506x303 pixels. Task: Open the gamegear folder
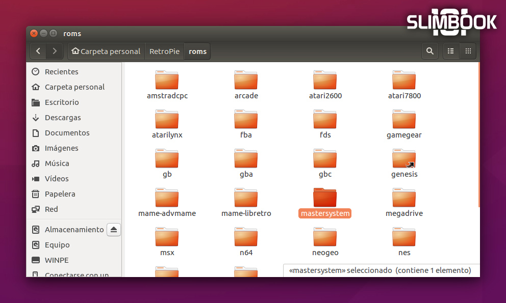pyautogui.click(x=404, y=121)
